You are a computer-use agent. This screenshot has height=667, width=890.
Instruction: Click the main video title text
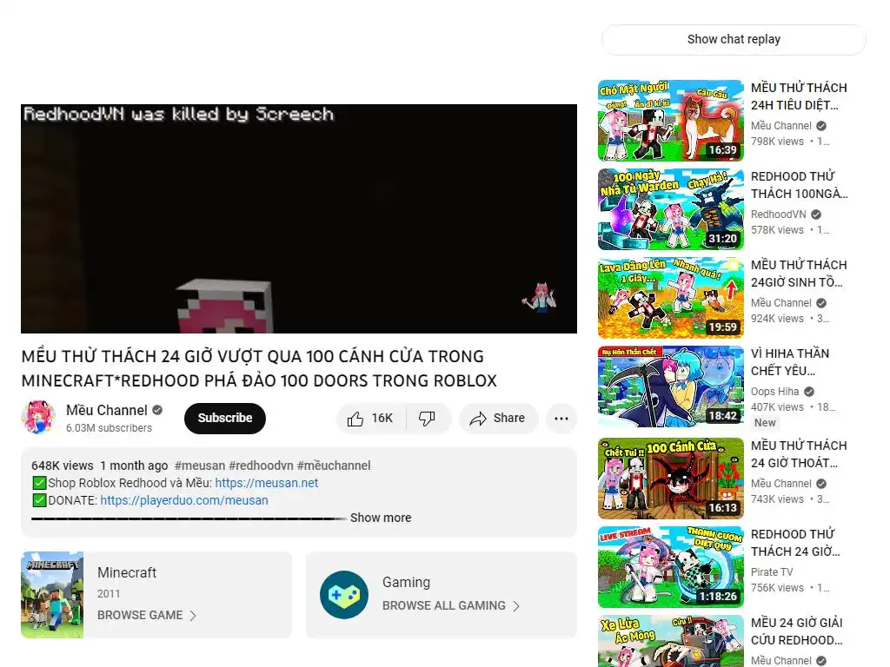click(259, 368)
